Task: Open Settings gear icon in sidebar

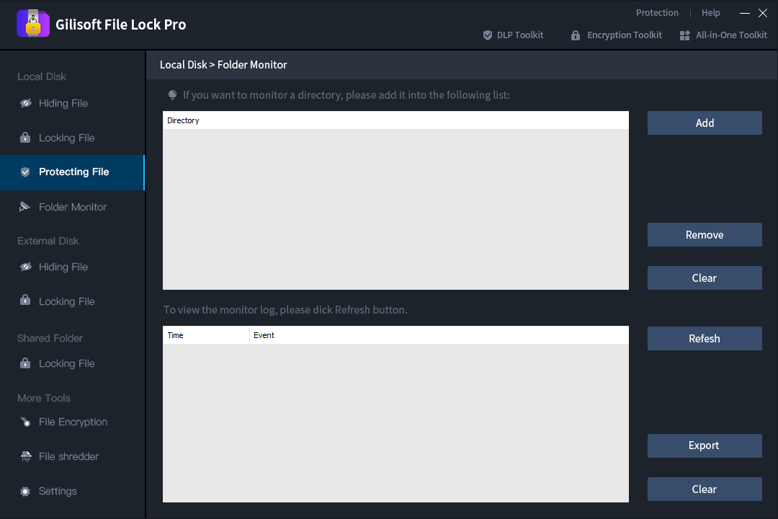Action: (x=25, y=491)
